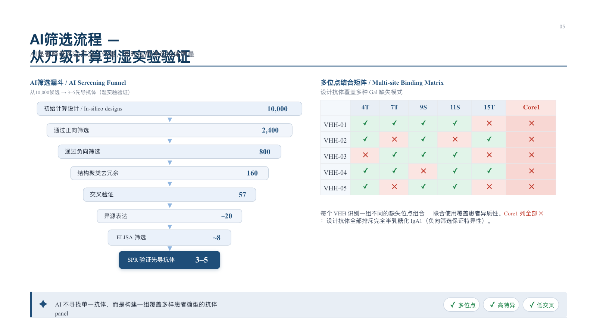Click the red cross after 'Core1 列全部'

click(541, 214)
